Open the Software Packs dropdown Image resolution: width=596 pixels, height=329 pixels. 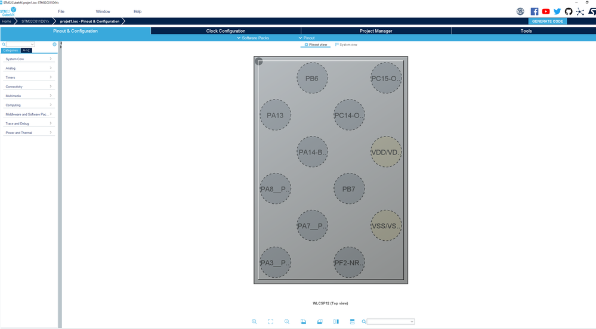253,38
